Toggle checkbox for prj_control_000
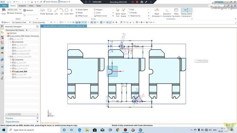This screenshot has height=133, width=237. [8, 36]
